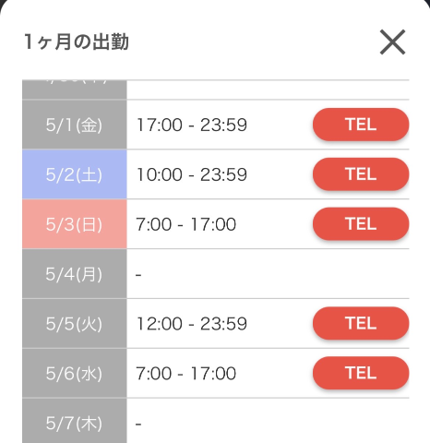
Task: Select the 5/1(金) date cell
Action: tap(75, 125)
